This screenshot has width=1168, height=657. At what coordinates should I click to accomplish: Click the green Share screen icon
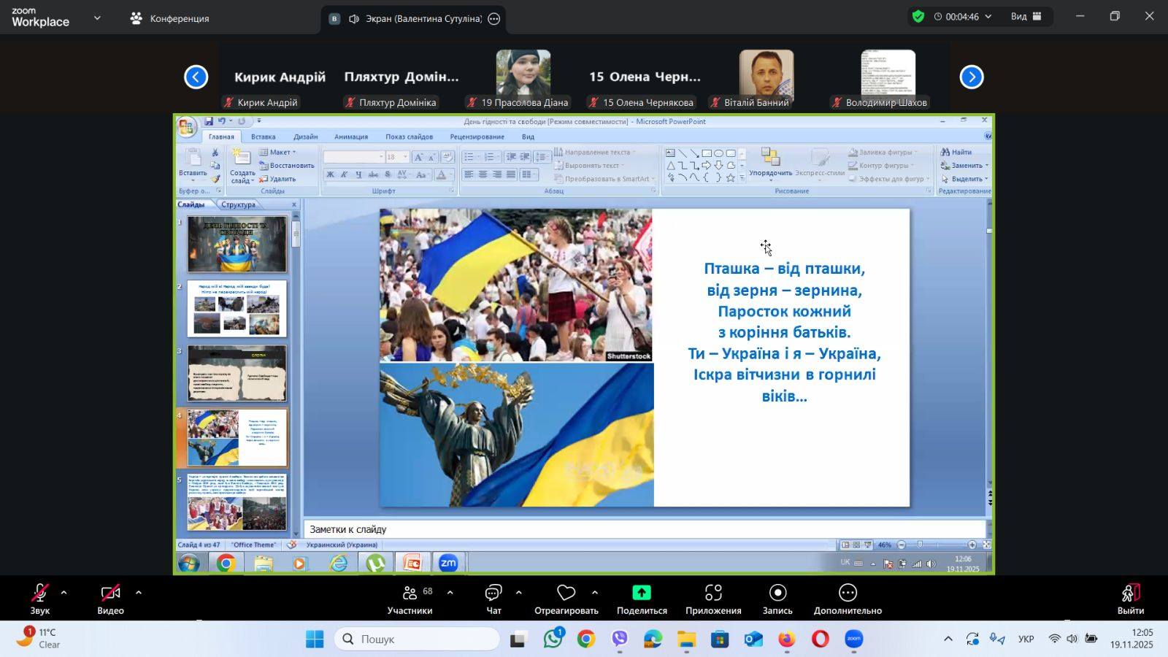642,593
